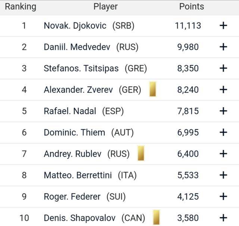Image resolution: width=239 pixels, height=226 pixels.
Task: Click the gold badge next to Andrey Rublev
Action: pyautogui.click(x=141, y=153)
